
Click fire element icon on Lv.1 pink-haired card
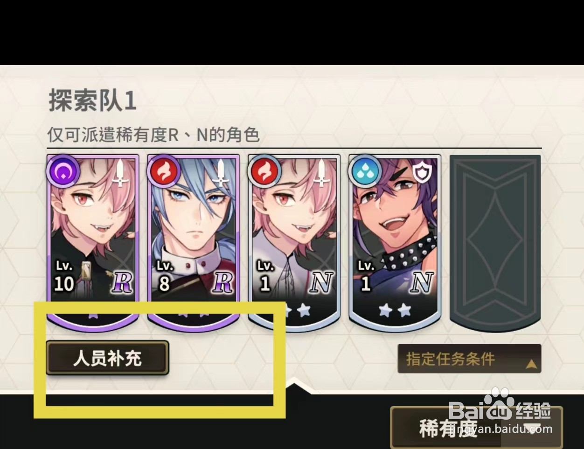pyautogui.click(x=264, y=171)
